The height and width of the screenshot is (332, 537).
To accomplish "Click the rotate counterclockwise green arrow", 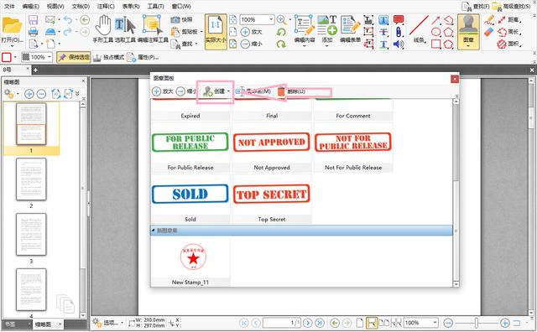I will [x=281, y=32].
